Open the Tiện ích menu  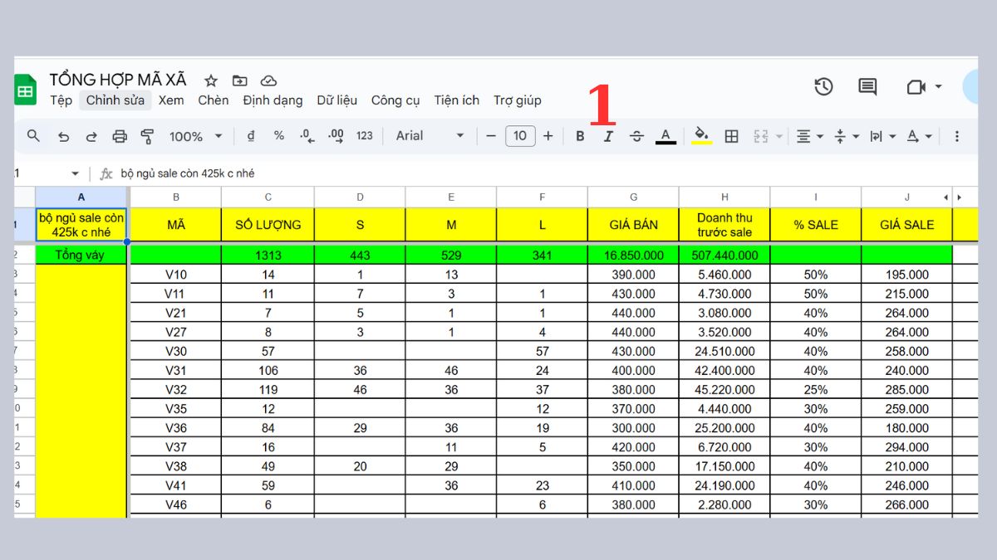pos(456,100)
